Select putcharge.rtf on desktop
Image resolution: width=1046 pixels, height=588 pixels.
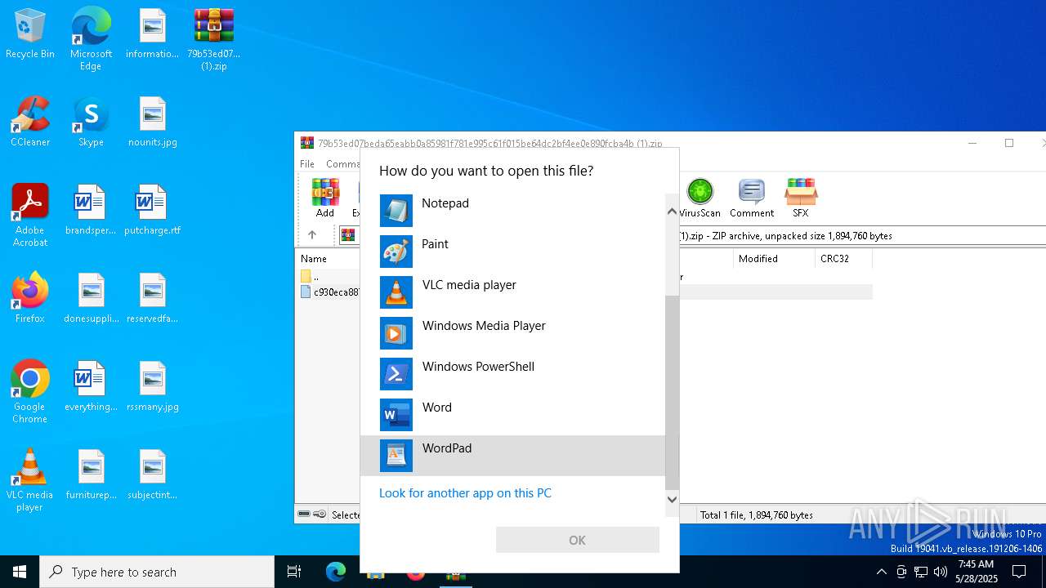(x=152, y=211)
